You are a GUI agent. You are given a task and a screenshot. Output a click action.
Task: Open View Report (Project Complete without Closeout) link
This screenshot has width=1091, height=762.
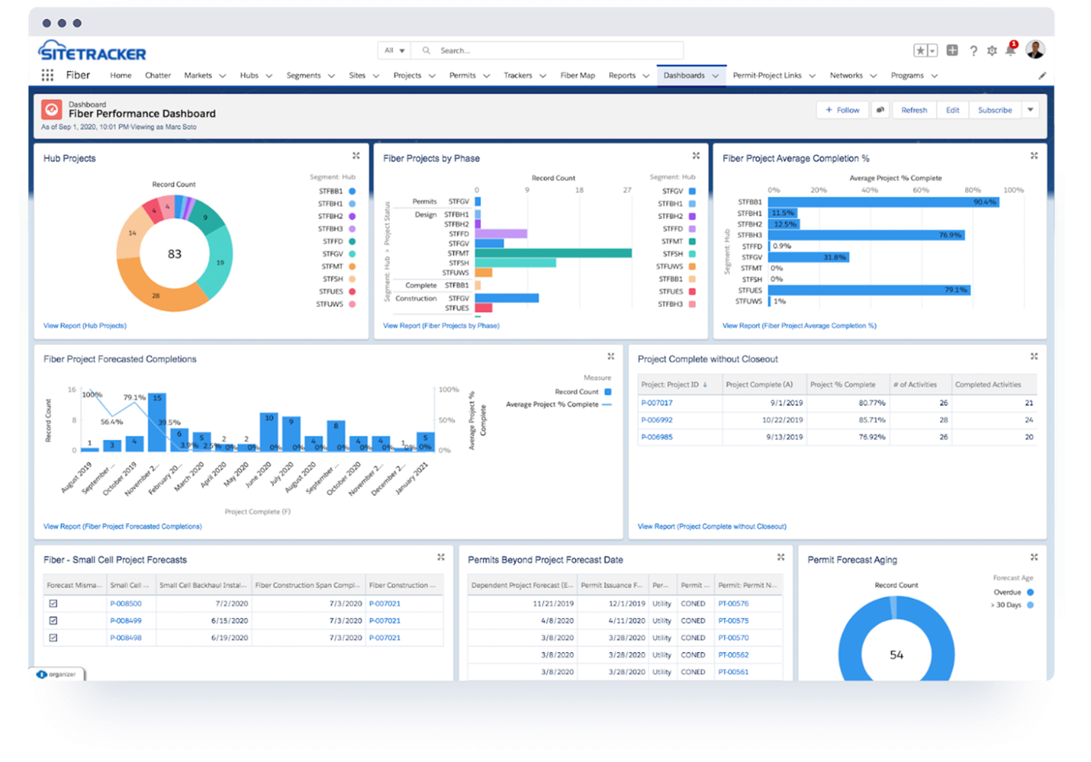712,527
